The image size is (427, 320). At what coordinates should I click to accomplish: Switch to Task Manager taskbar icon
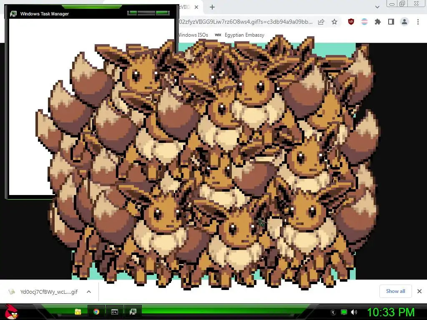133,312
